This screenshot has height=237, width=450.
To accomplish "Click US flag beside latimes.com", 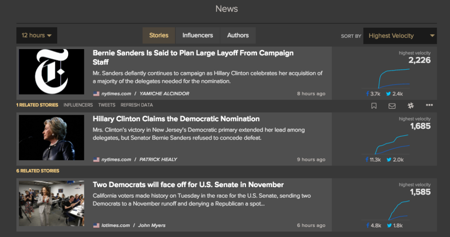I will [96, 225].
